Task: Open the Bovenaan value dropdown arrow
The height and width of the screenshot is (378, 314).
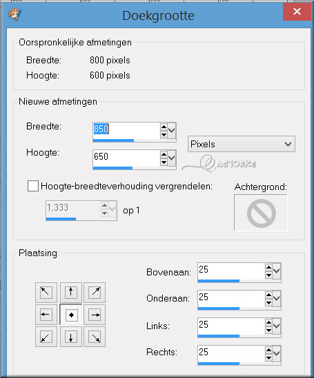Action: click(277, 271)
